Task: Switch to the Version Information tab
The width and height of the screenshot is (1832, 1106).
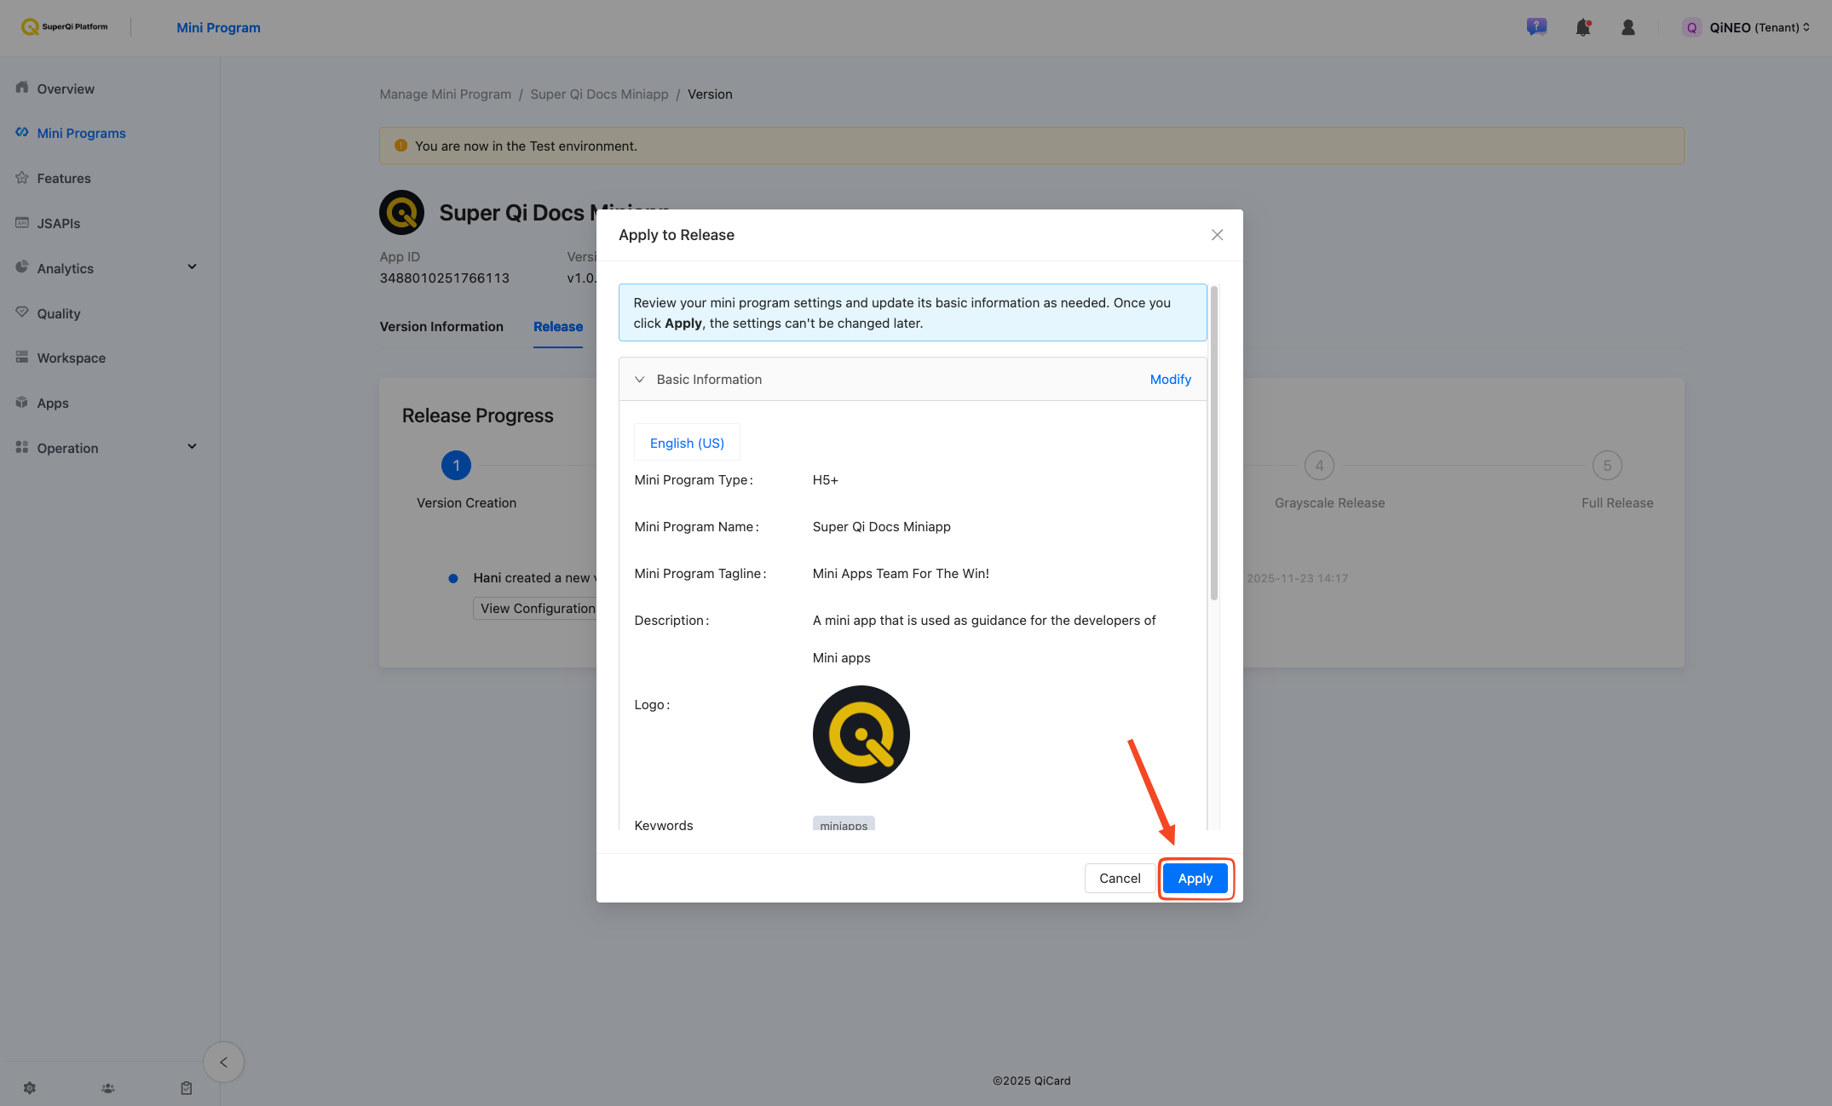Action: [441, 327]
